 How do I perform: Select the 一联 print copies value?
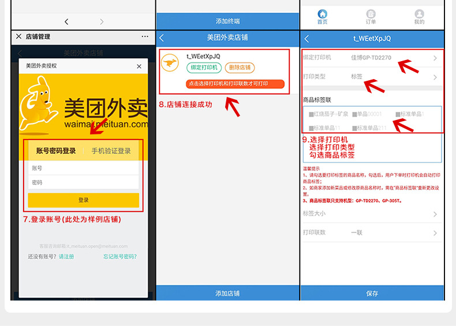[357, 232]
